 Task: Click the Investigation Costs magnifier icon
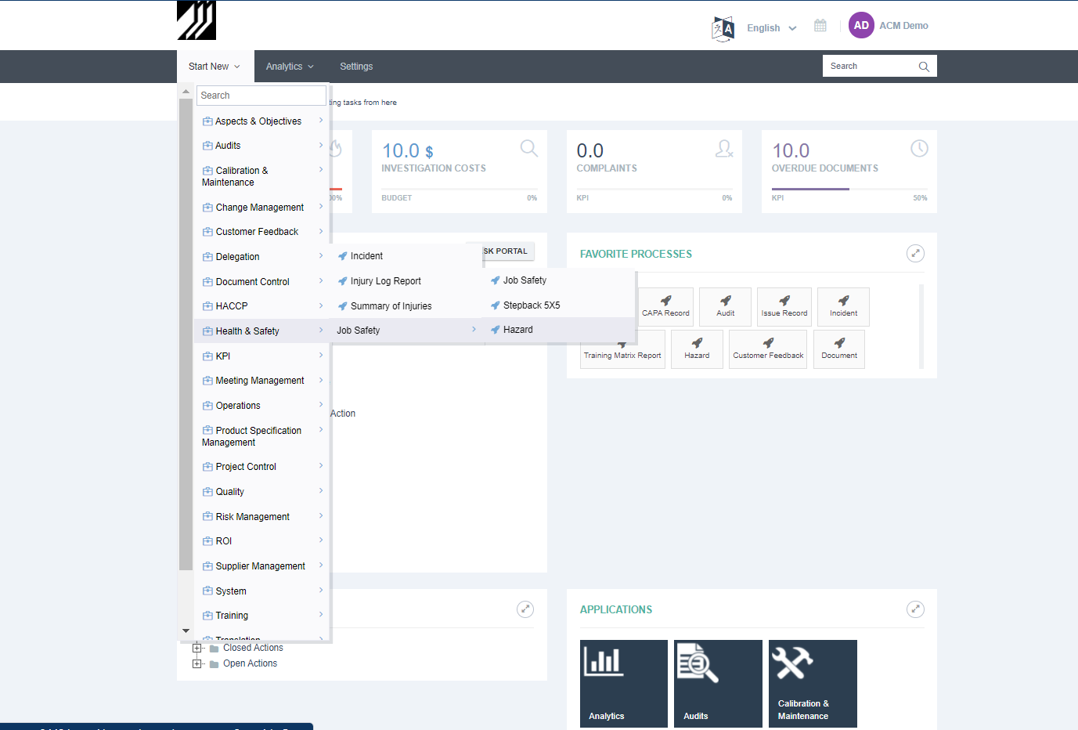click(x=529, y=148)
